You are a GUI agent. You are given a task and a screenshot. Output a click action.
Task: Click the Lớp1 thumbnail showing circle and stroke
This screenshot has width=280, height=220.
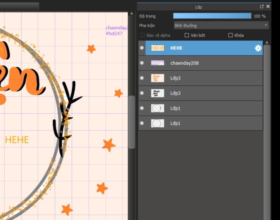click(157, 108)
